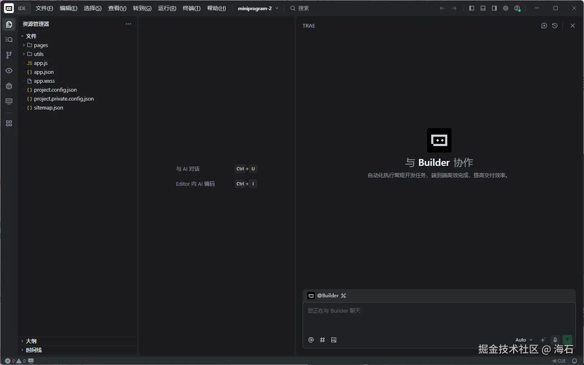
Task: Expand the 大纲 outline section
Action: [x=77, y=341]
